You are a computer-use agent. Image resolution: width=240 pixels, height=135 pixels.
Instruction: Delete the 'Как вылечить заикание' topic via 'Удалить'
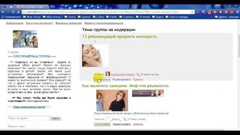click(x=138, y=124)
